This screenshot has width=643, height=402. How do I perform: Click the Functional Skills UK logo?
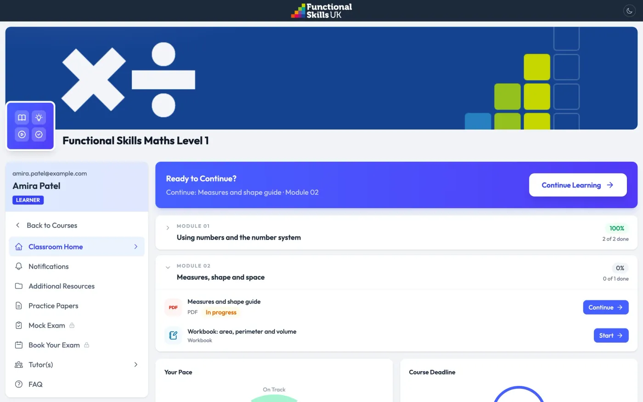coord(321,11)
